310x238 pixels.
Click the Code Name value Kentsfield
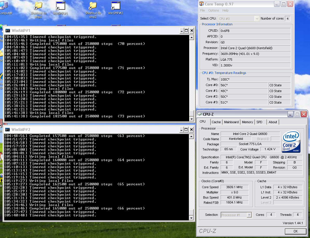pos(236,139)
